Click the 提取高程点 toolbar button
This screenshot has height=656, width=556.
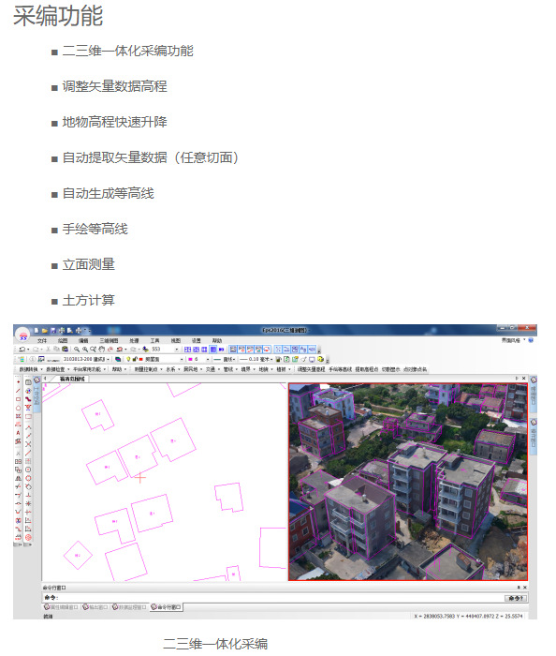[x=367, y=369]
